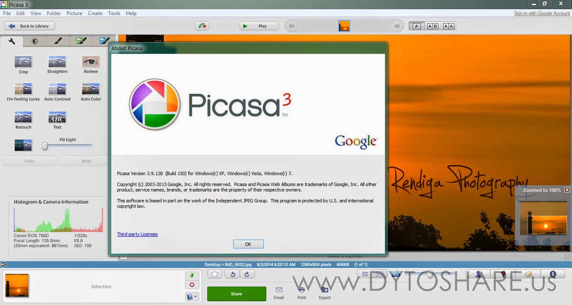This screenshot has height=305, width=572.
Task: Go to previous photo arrow
Action: [x=292, y=26]
